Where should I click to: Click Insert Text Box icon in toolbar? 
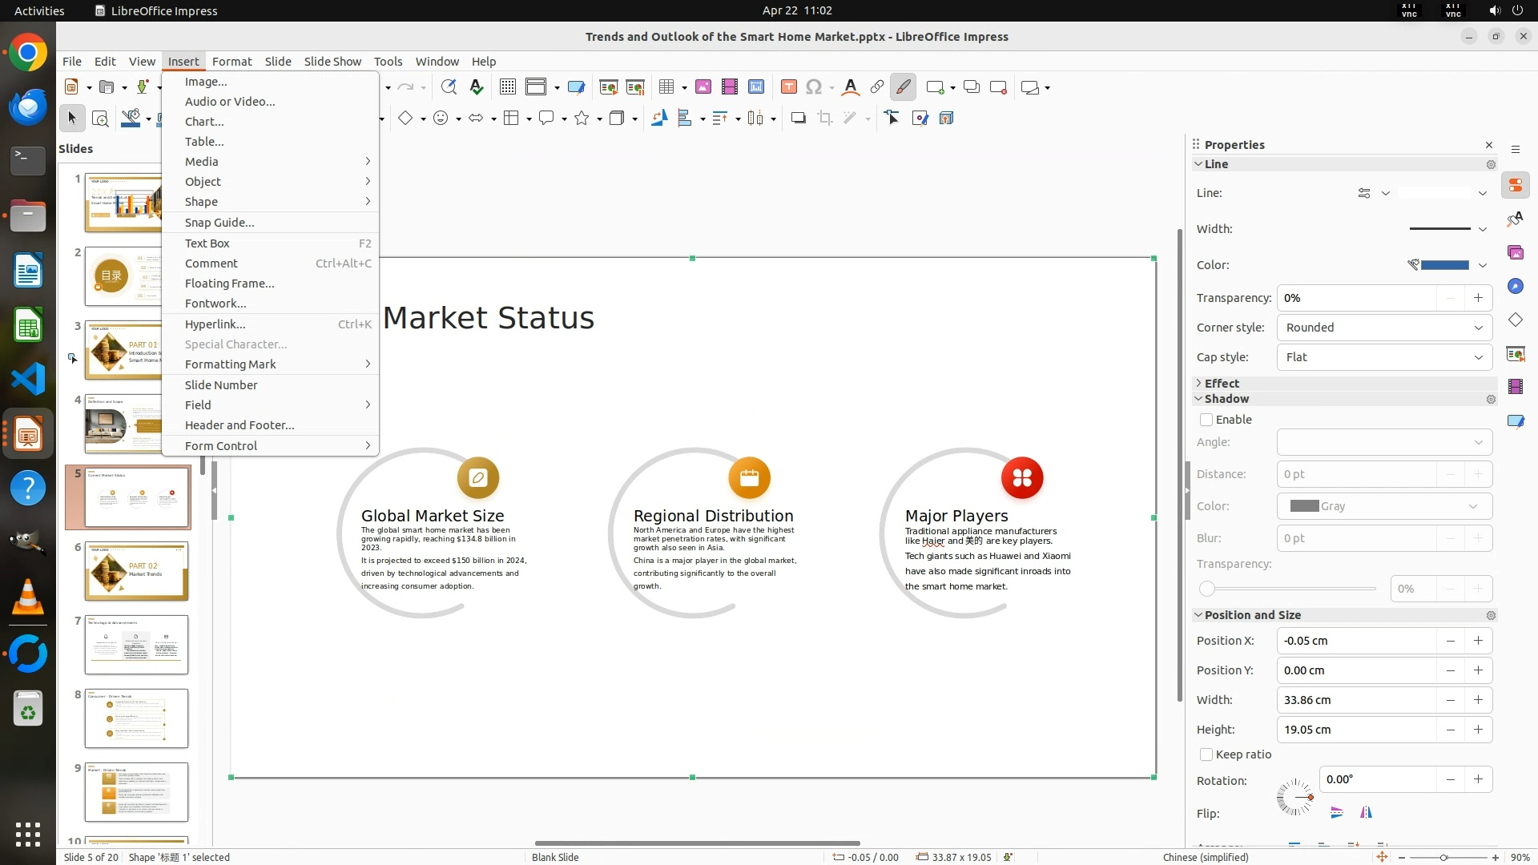[788, 87]
